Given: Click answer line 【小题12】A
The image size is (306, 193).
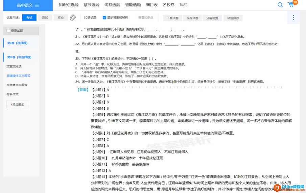Looking at the screenshot, I should [x=101, y=170].
